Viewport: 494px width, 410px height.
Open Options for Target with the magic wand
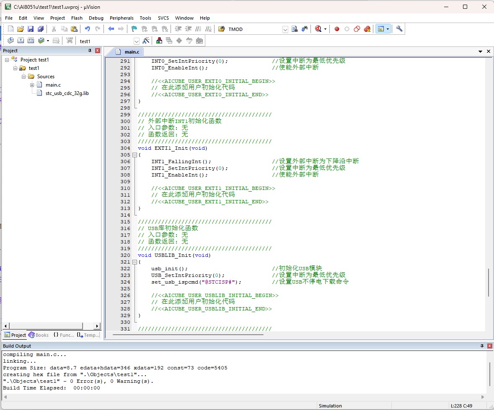tap(146, 41)
